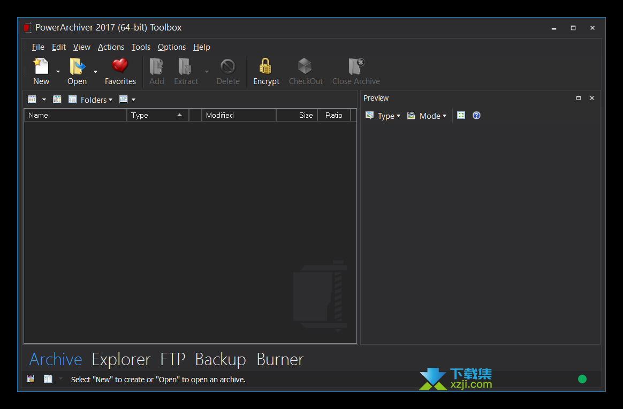Expand the New button dropdown arrow

pyautogui.click(x=58, y=72)
